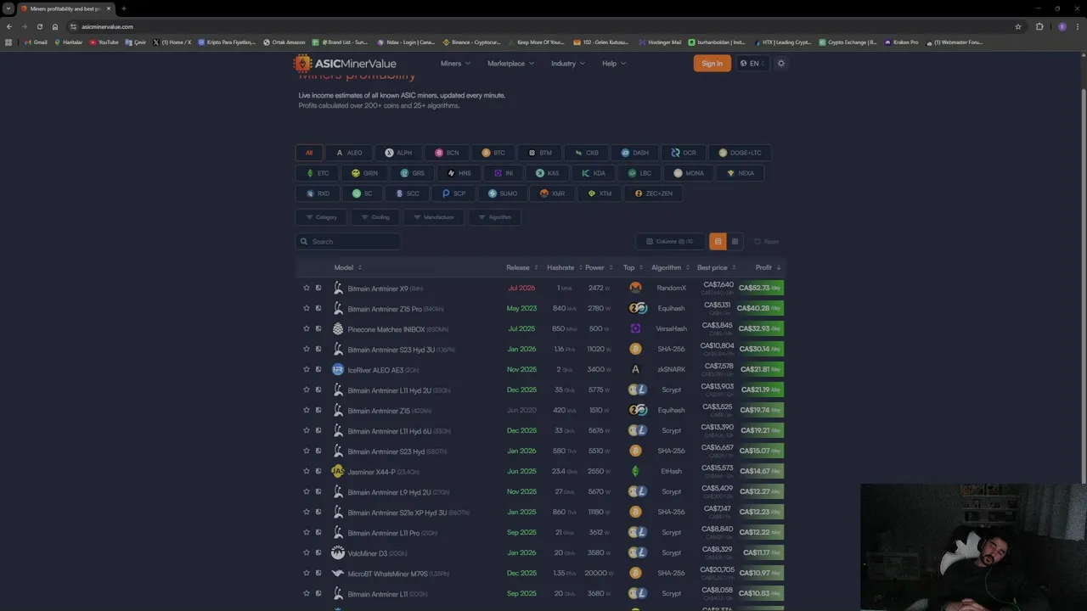
Task: Click compare icon for Antminer L11 Hyd 2U
Action: (x=318, y=390)
